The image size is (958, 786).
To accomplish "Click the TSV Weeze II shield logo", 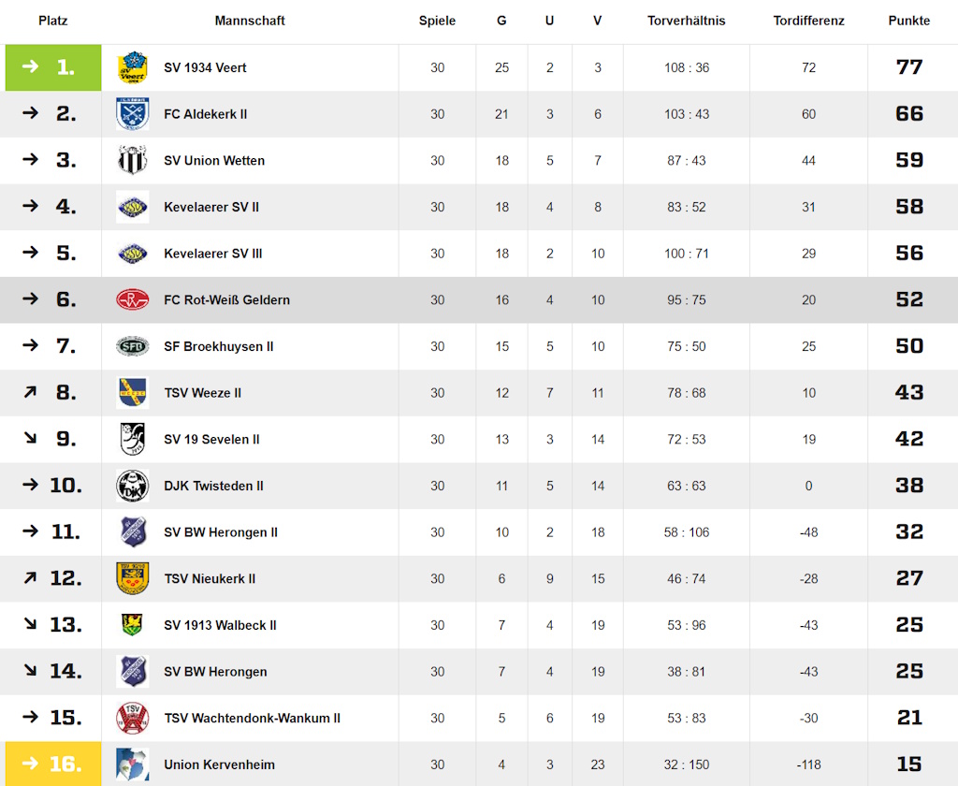I will [133, 392].
